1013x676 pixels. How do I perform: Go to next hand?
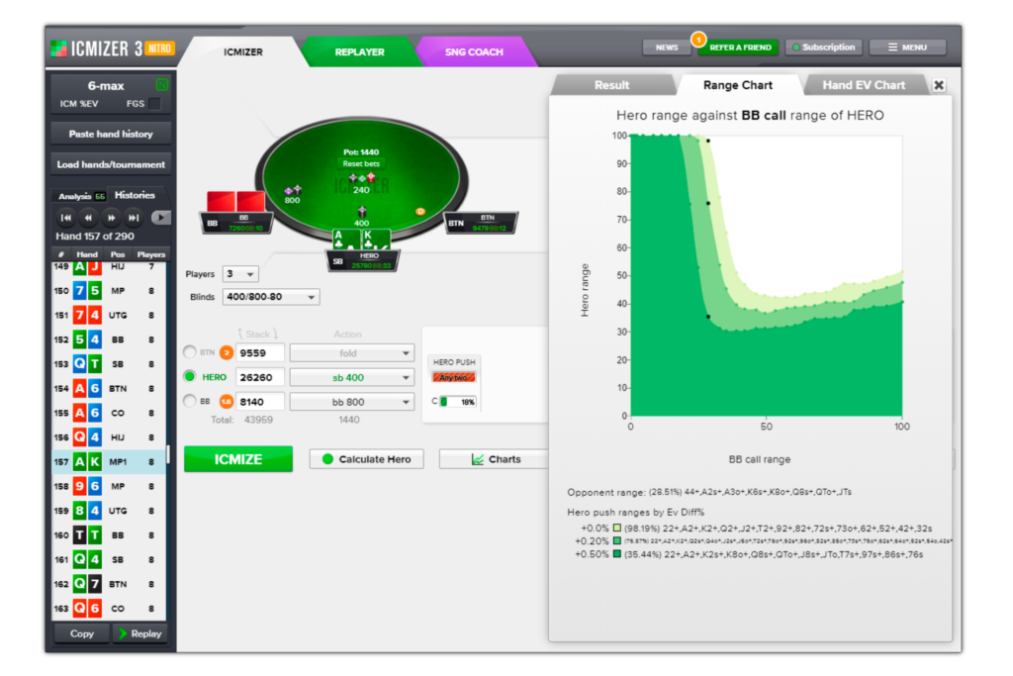(x=111, y=218)
